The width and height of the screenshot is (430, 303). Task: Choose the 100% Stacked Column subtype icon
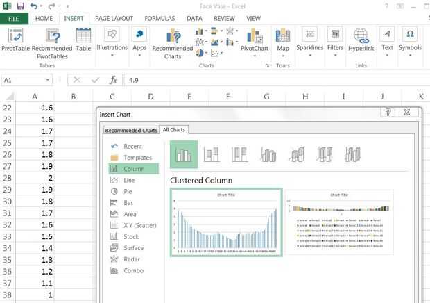pos(240,154)
